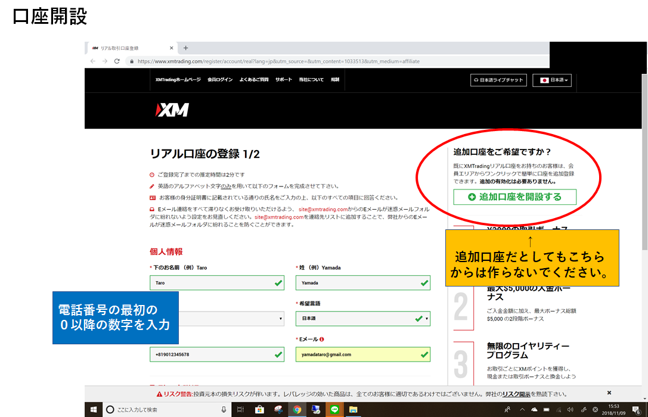Switch to Google Chrome on the taskbar
The width and height of the screenshot is (648, 417).
click(297, 410)
